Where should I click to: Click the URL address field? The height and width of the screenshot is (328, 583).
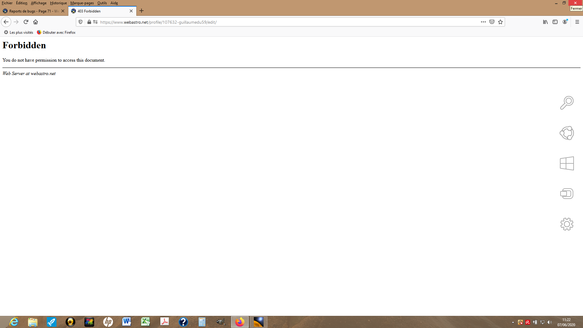[273, 22]
